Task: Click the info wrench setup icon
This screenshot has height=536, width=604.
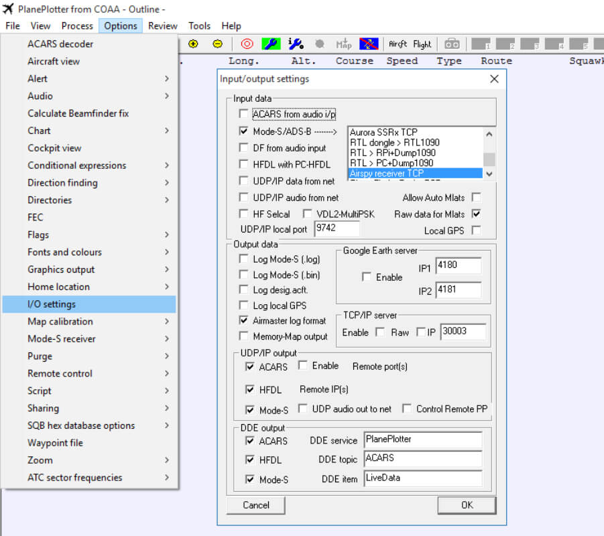Action: (296, 44)
